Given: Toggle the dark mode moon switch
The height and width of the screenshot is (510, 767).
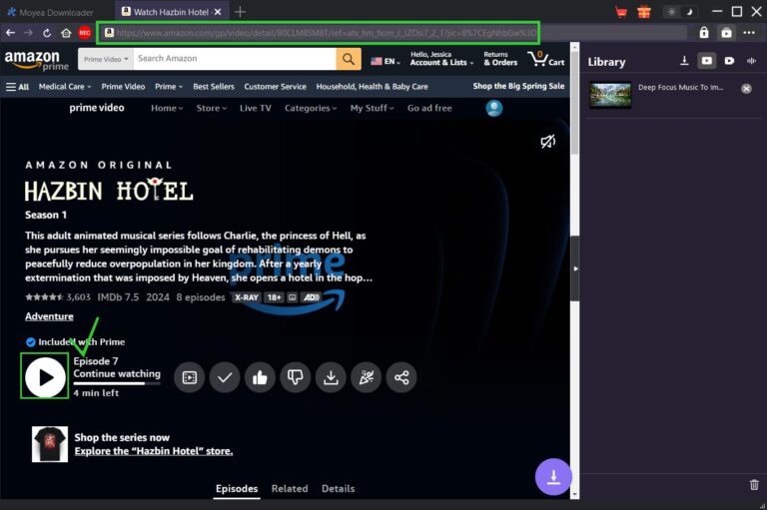Looking at the screenshot, I should point(689,11).
